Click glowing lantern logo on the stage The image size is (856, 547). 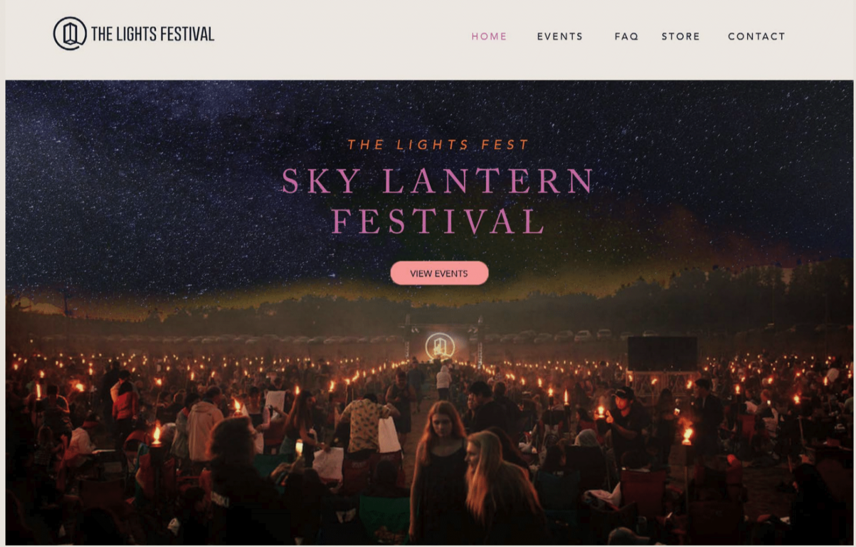[440, 346]
